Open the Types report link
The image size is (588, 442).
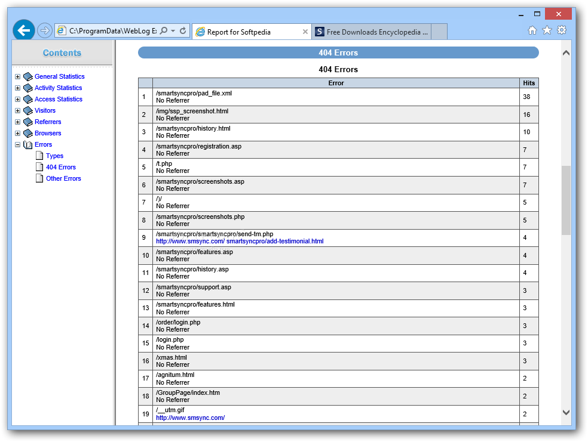point(55,156)
